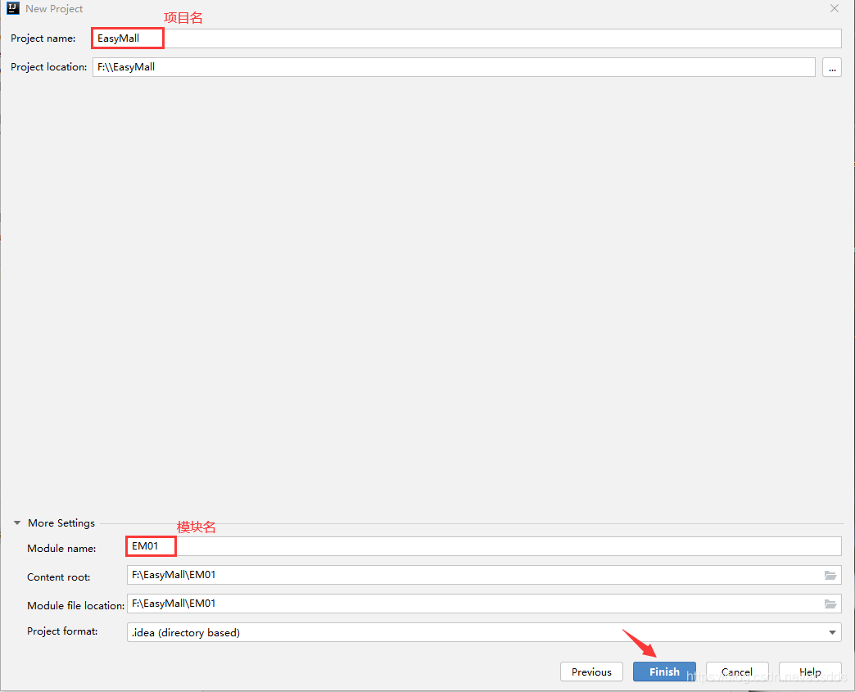This screenshot has height=692, width=855.
Task: Click Finish to create the project
Action: (x=664, y=672)
